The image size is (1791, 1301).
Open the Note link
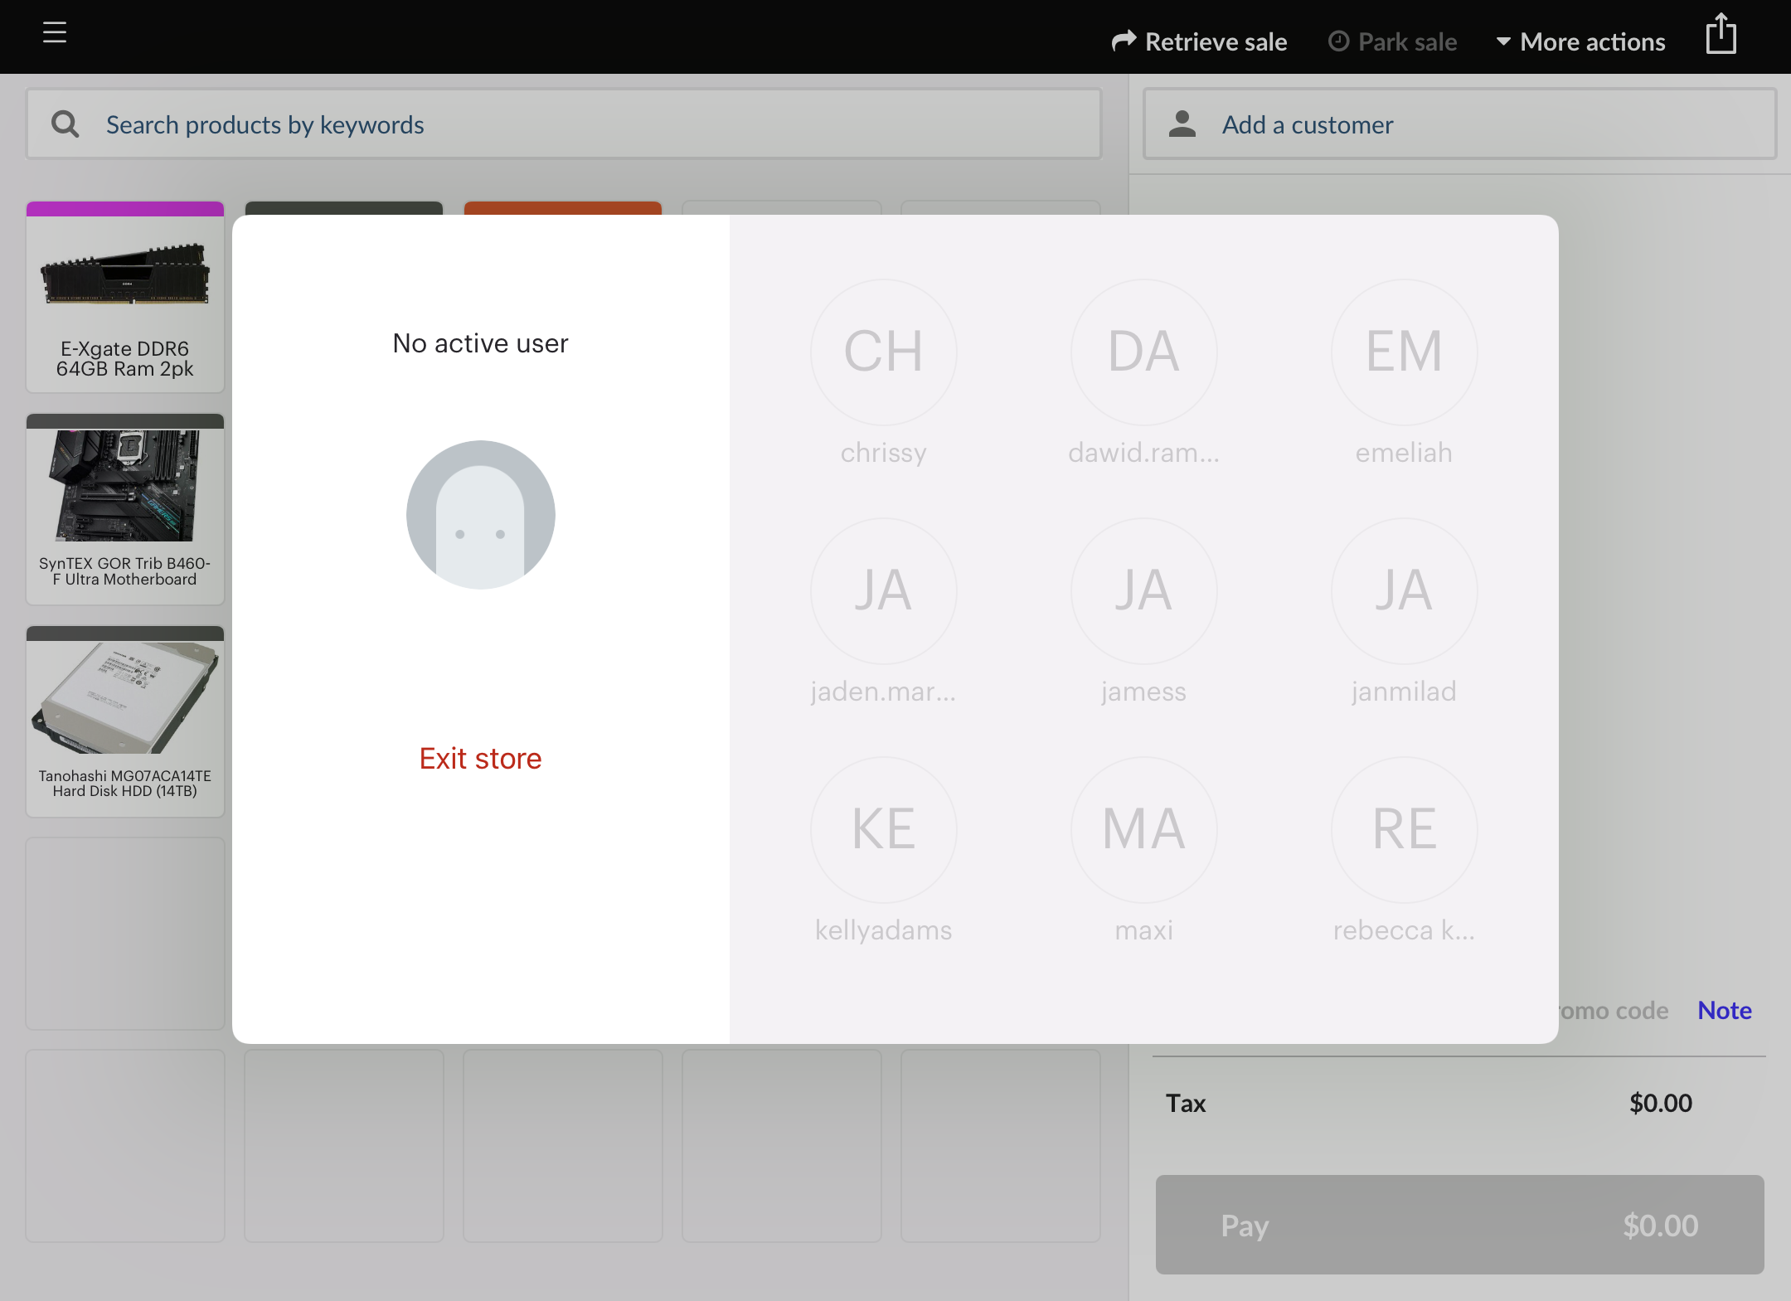click(1724, 1010)
